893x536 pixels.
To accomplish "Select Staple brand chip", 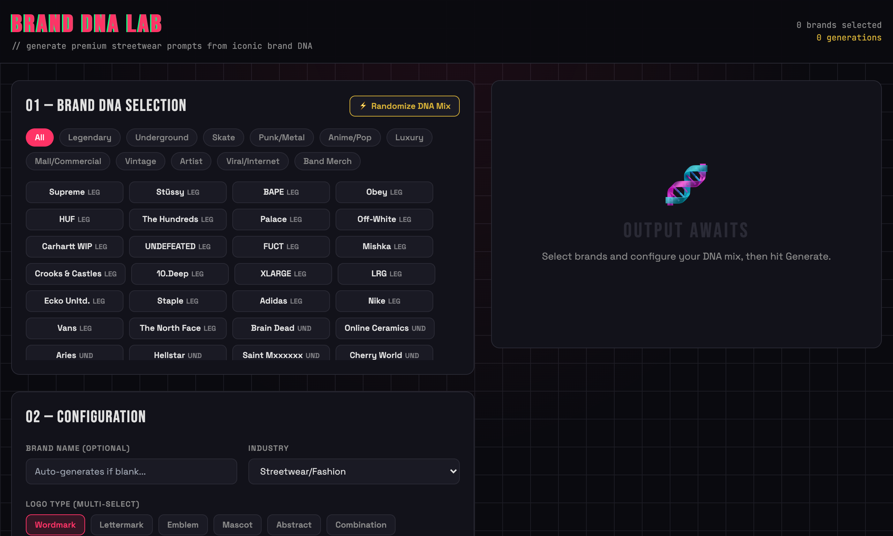I will pyautogui.click(x=178, y=301).
